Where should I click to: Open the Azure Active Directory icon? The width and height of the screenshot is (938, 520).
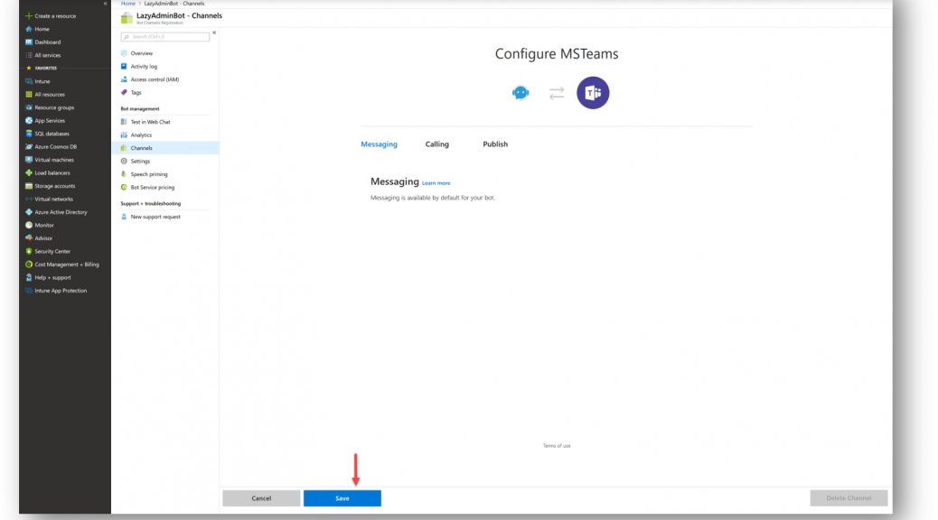[29, 212]
